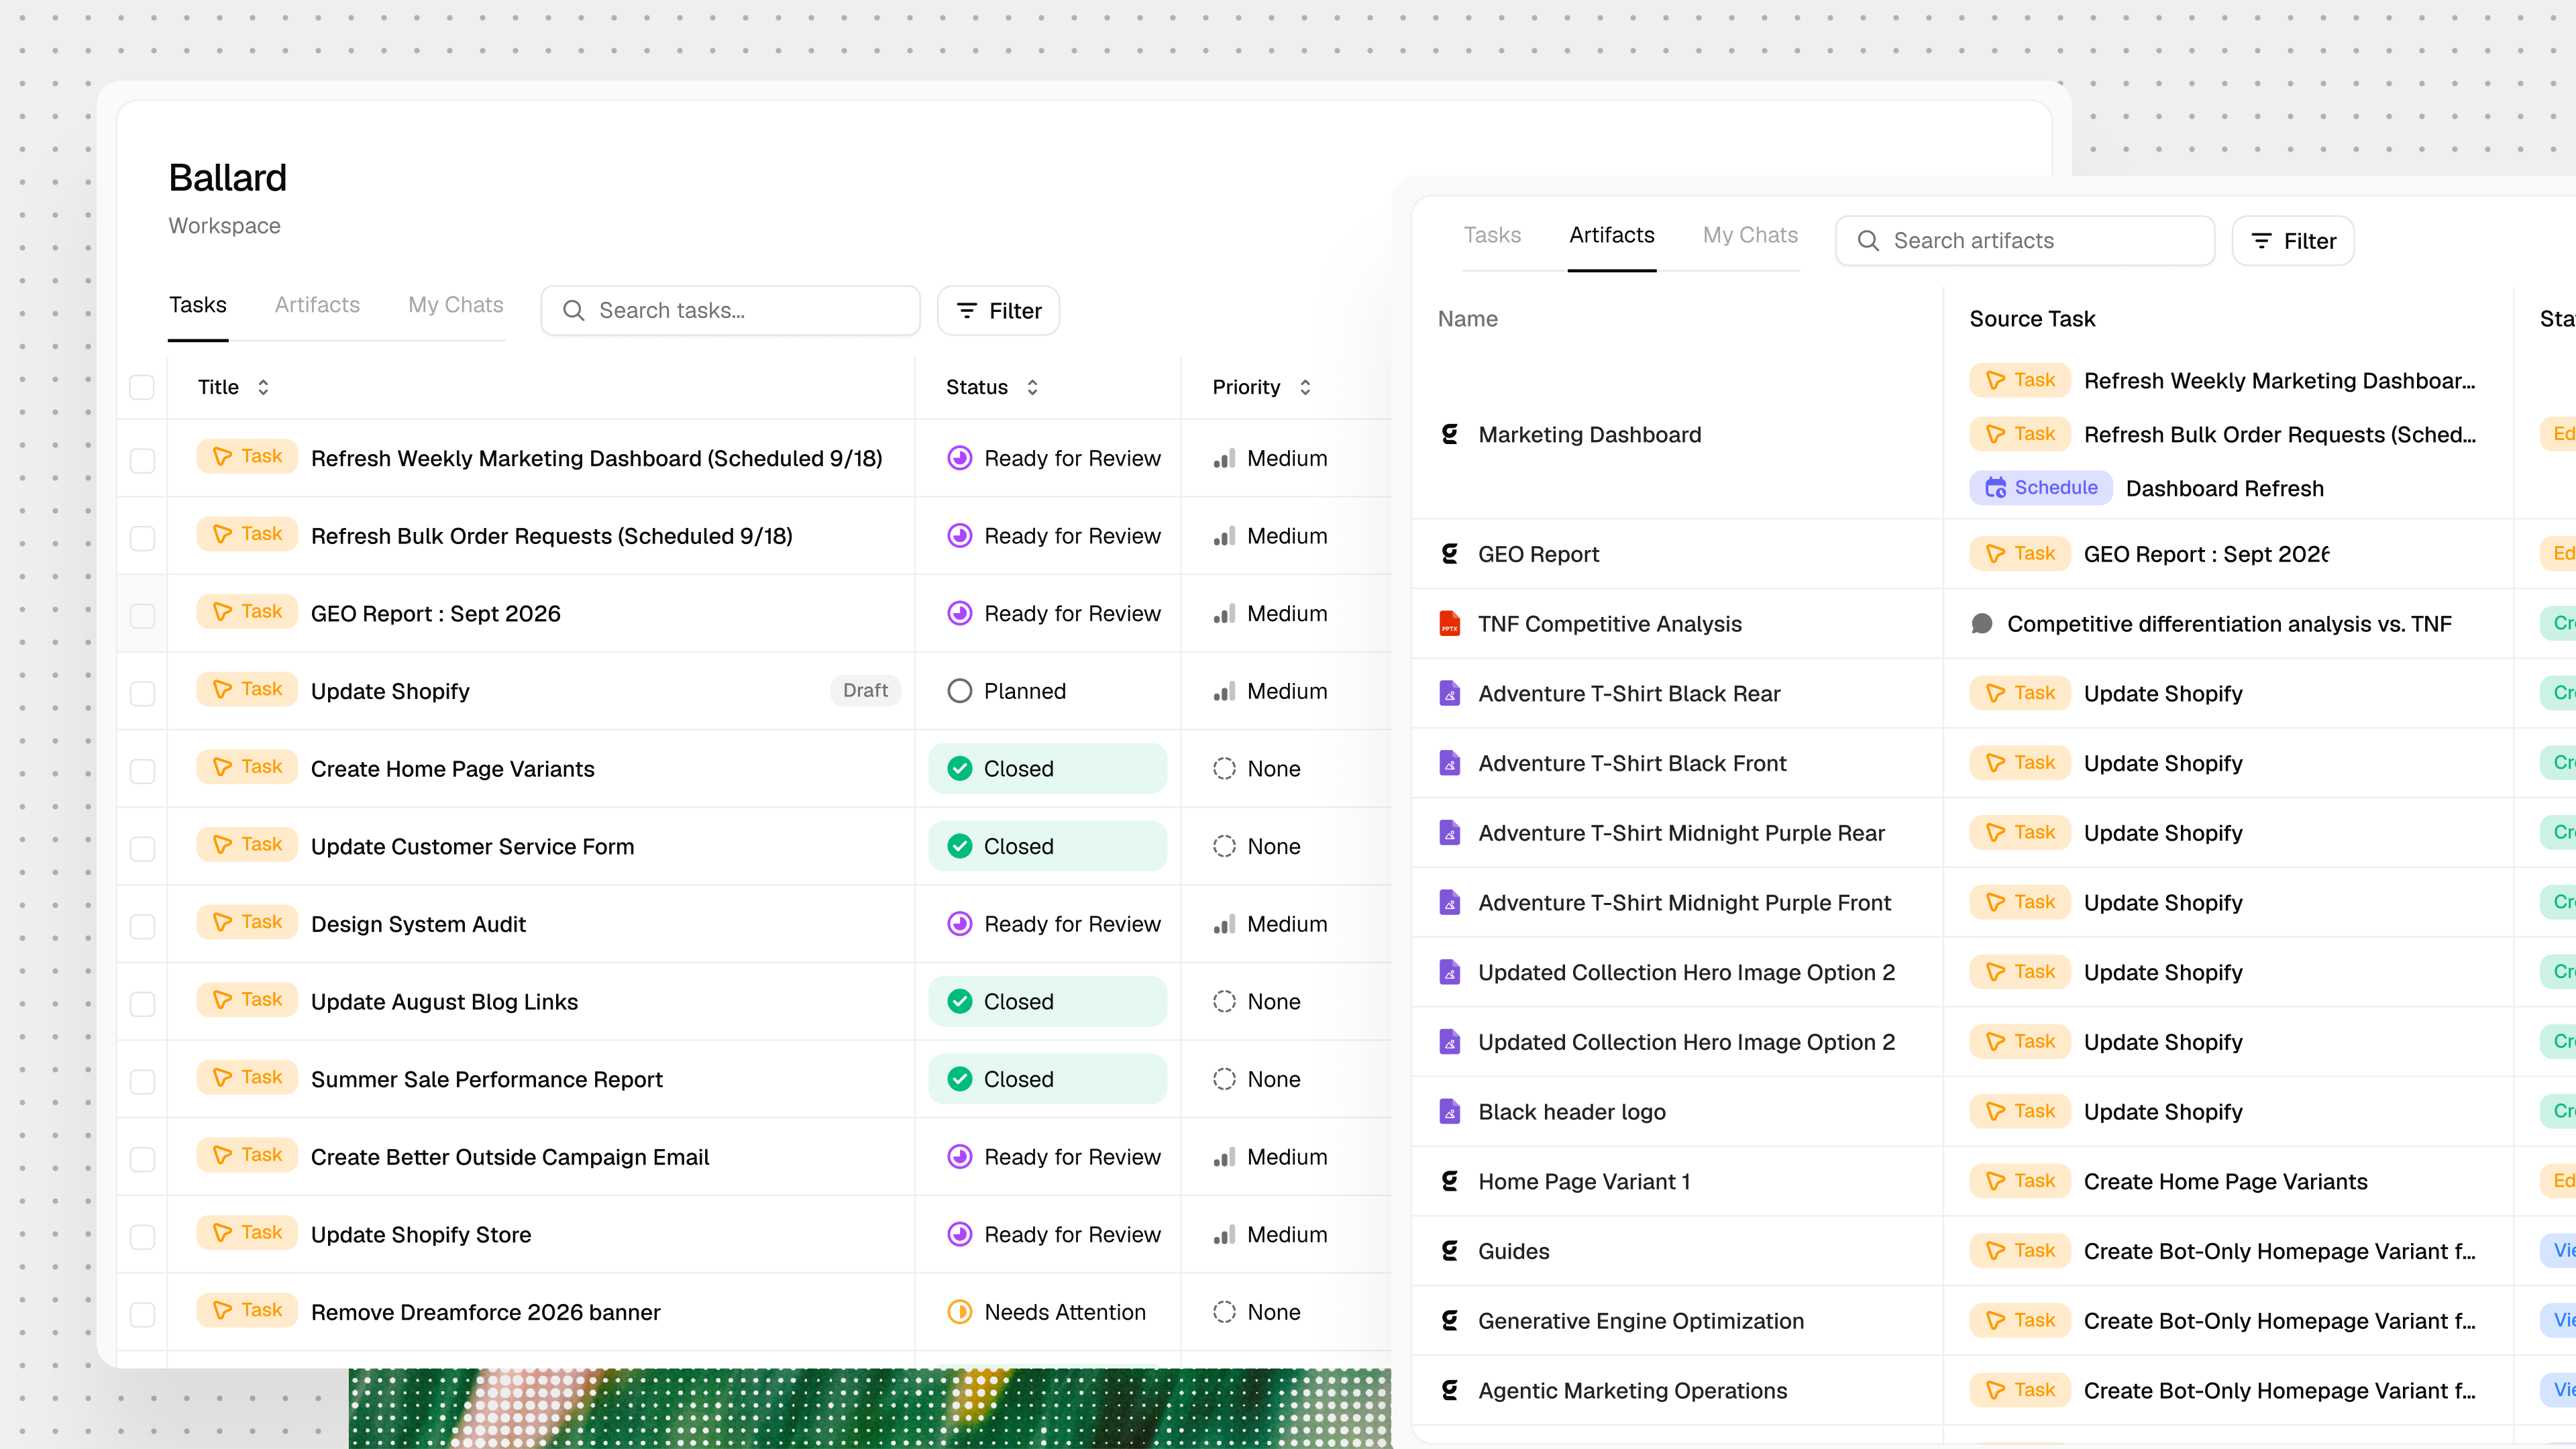Click the magnifier icon in Search artifacts field
Viewport: 2576px width, 1449px height.
pos(1868,241)
